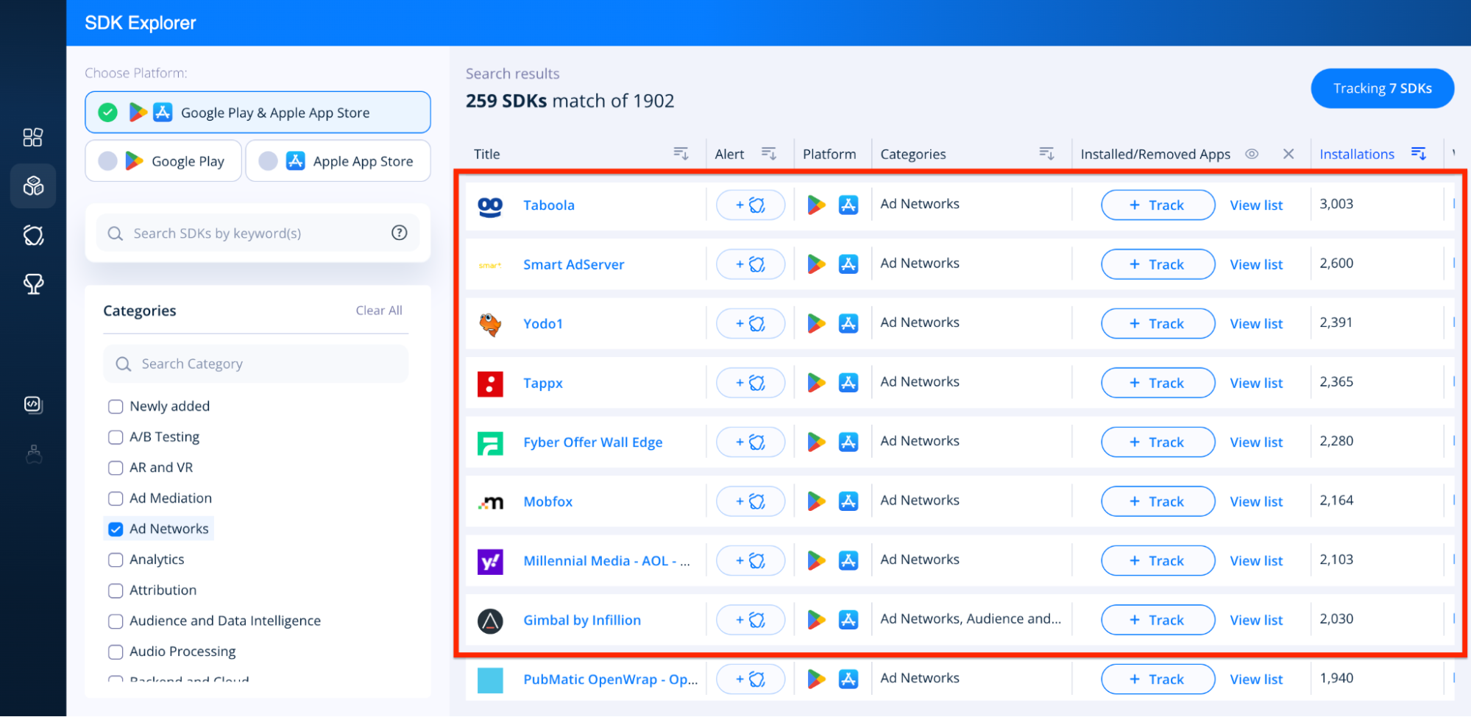Screen dimensions: 1471x717
Task: Check the A/B Testing category
Action: [116, 437]
